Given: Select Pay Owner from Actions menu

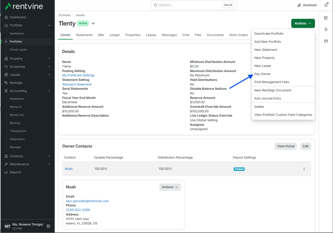Looking at the screenshot, I should pos(262,74).
